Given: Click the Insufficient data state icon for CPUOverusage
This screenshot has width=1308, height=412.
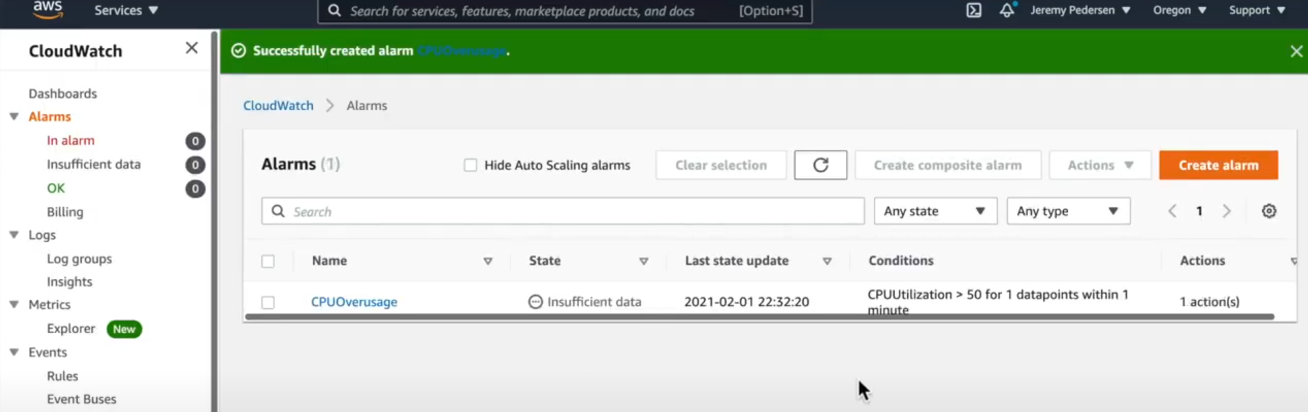Looking at the screenshot, I should (535, 302).
